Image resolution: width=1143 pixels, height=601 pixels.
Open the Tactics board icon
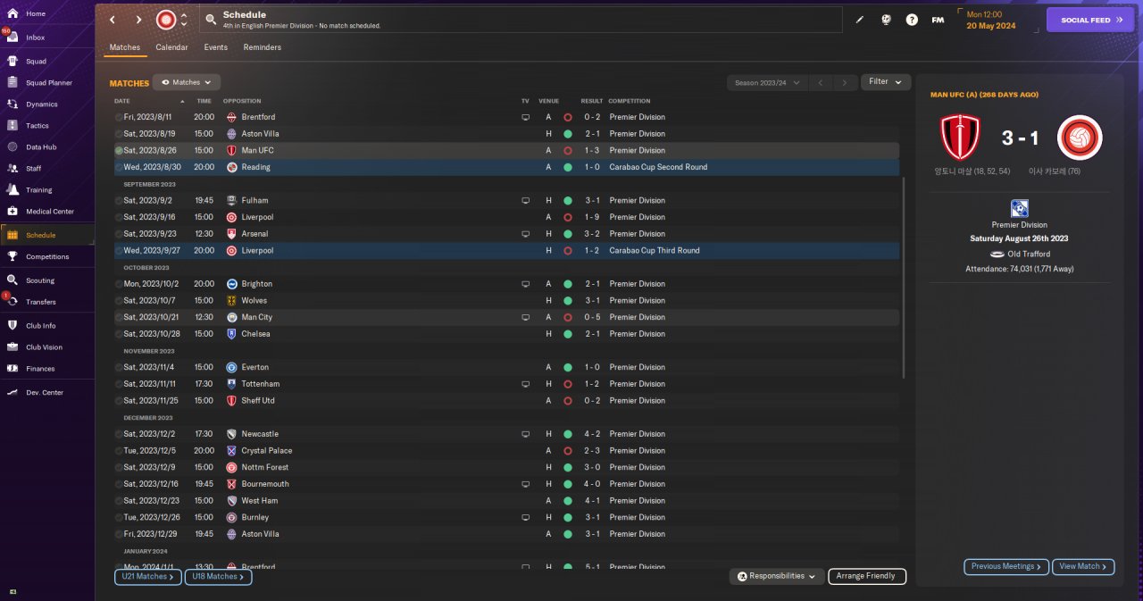click(x=13, y=126)
